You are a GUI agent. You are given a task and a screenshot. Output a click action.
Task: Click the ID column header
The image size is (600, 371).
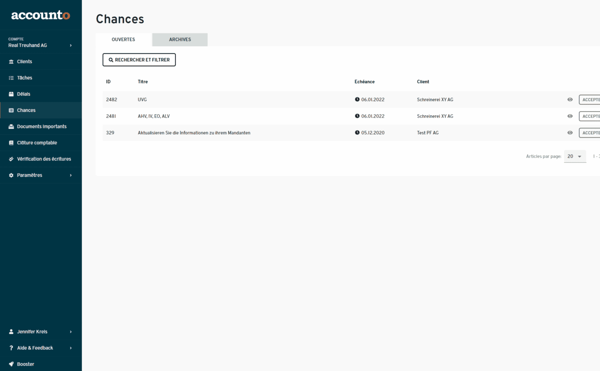(x=108, y=82)
